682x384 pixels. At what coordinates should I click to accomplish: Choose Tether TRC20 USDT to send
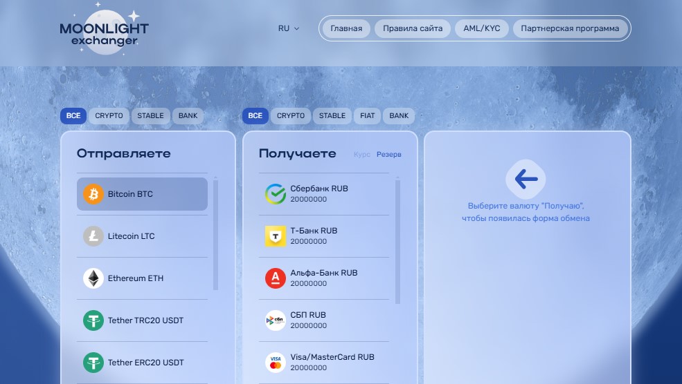(142, 320)
